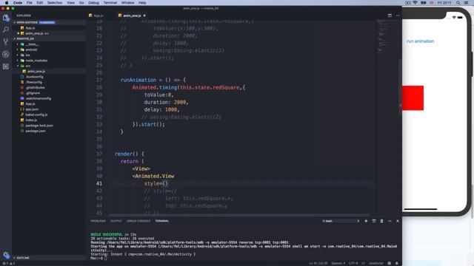Open the Code menu
Screen dimensions: 474x266
pyautogui.click(x=18, y=3)
